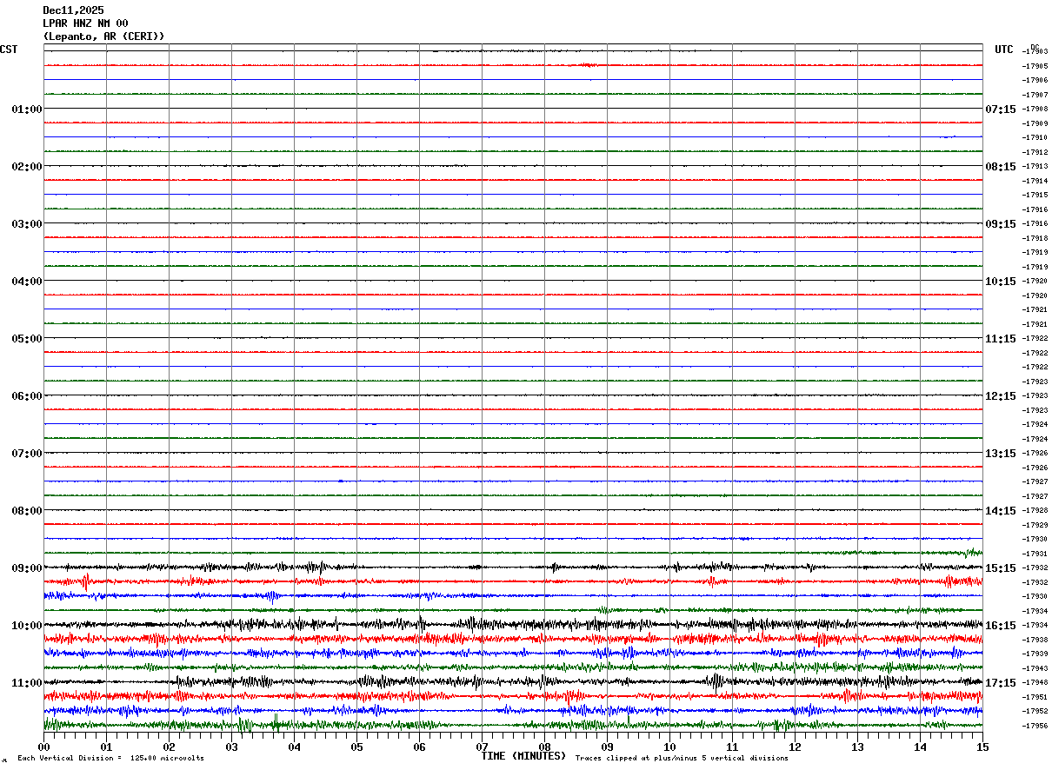1052x770 pixels.
Task: Select minute tick label 03 on the time axis
Action: pos(232,747)
